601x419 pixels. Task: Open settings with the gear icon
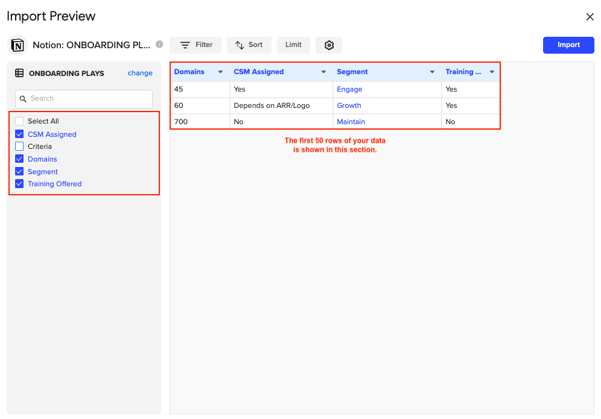329,45
